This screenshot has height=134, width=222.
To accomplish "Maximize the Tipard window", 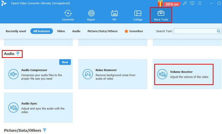I will point(219,3).
